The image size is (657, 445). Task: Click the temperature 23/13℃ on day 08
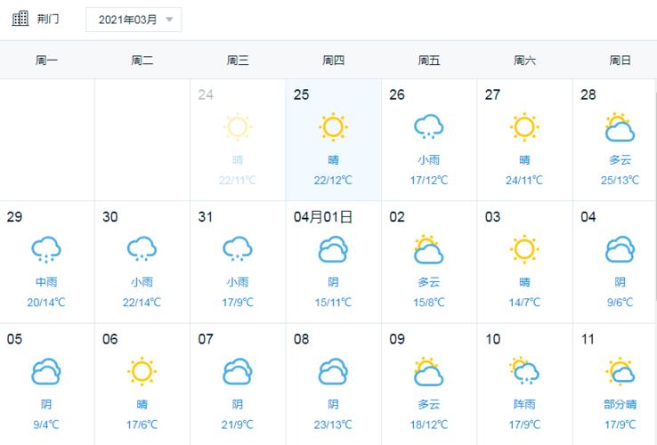333,425
